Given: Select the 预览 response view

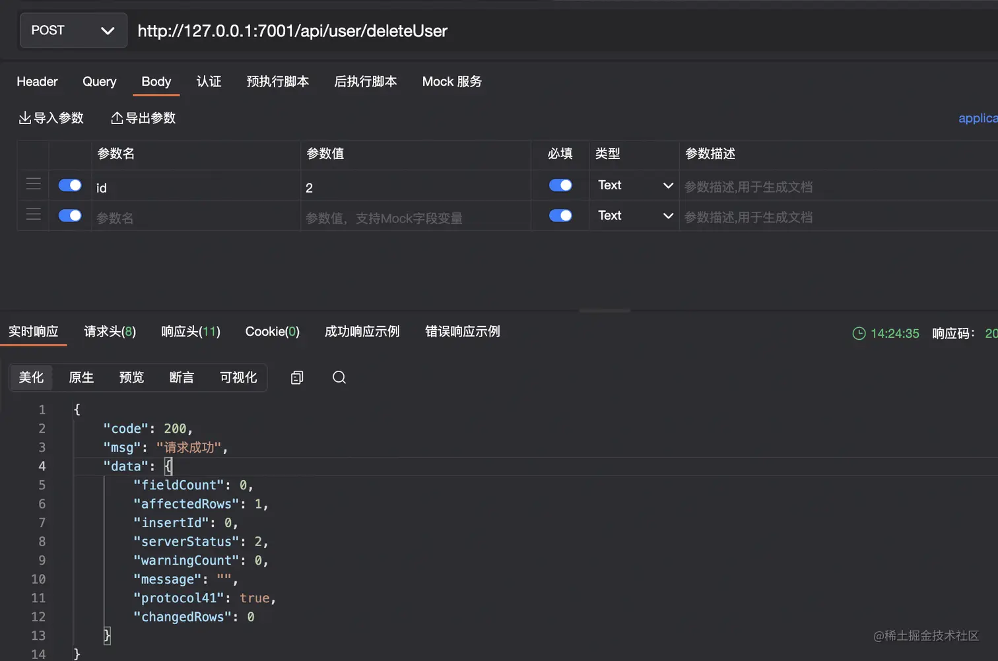Looking at the screenshot, I should (131, 377).
